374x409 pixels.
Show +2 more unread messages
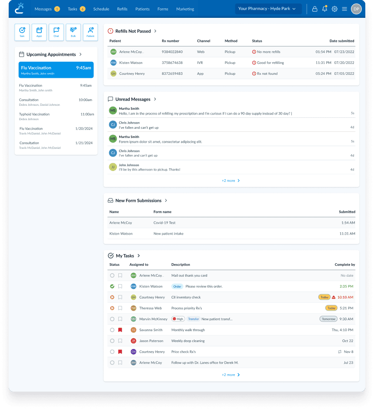pyautogui.click(x=230, y=181)
